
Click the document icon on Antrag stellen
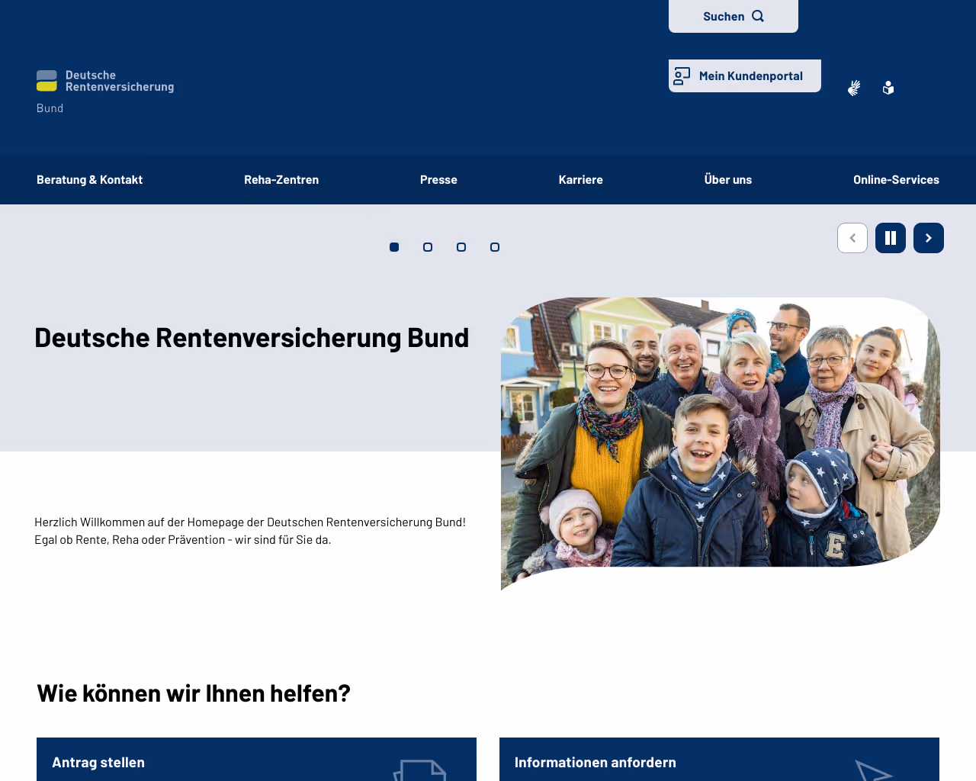click(x=420, y=770)
